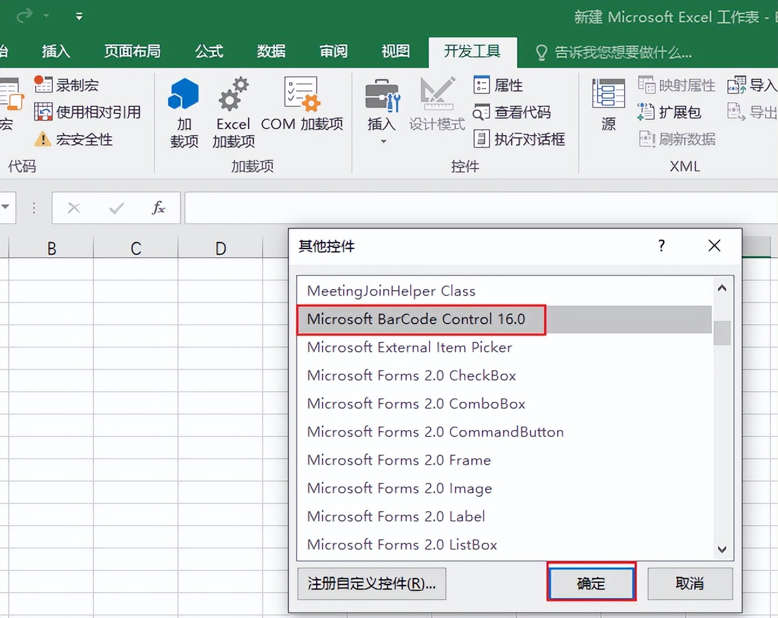
Task: Click Expansion Packs (扩展包)
Action: tap(669, 112)
